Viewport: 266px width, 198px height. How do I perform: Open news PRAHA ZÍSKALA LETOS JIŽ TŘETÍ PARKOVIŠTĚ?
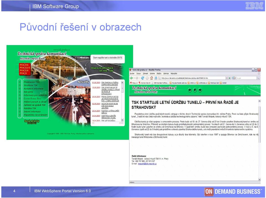(110, 99)
